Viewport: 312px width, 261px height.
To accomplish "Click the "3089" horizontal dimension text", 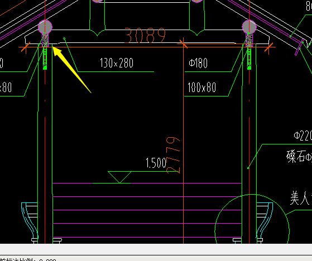I will click(x=145, y=36).
